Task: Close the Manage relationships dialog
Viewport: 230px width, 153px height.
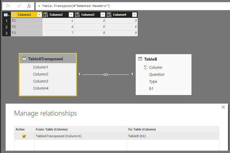Action: (x=223, y=107)
